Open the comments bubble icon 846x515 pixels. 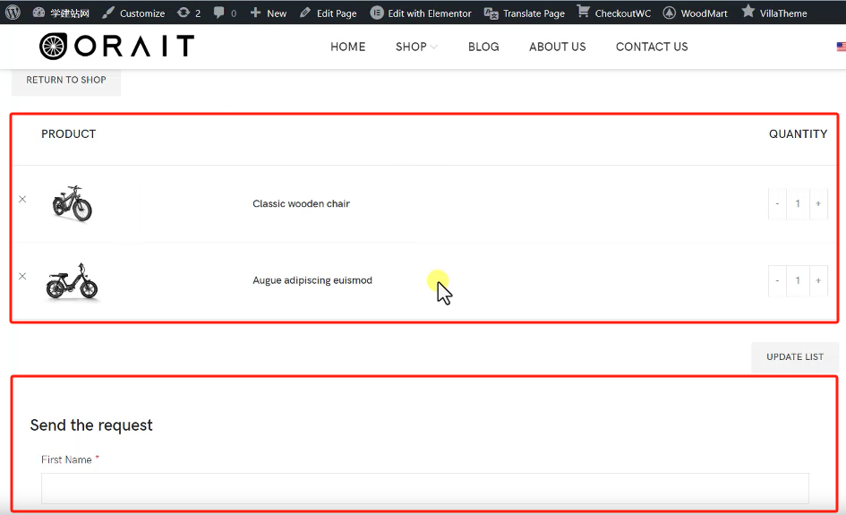coord(225,13)
